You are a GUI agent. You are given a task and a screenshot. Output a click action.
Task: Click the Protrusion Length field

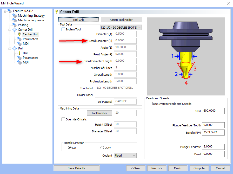(x=125, y=81)
